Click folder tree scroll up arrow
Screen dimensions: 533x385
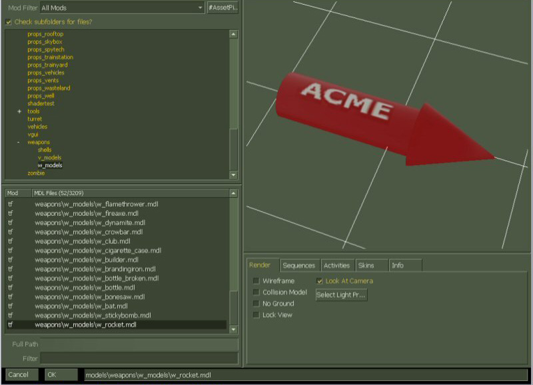click(233, 34)
